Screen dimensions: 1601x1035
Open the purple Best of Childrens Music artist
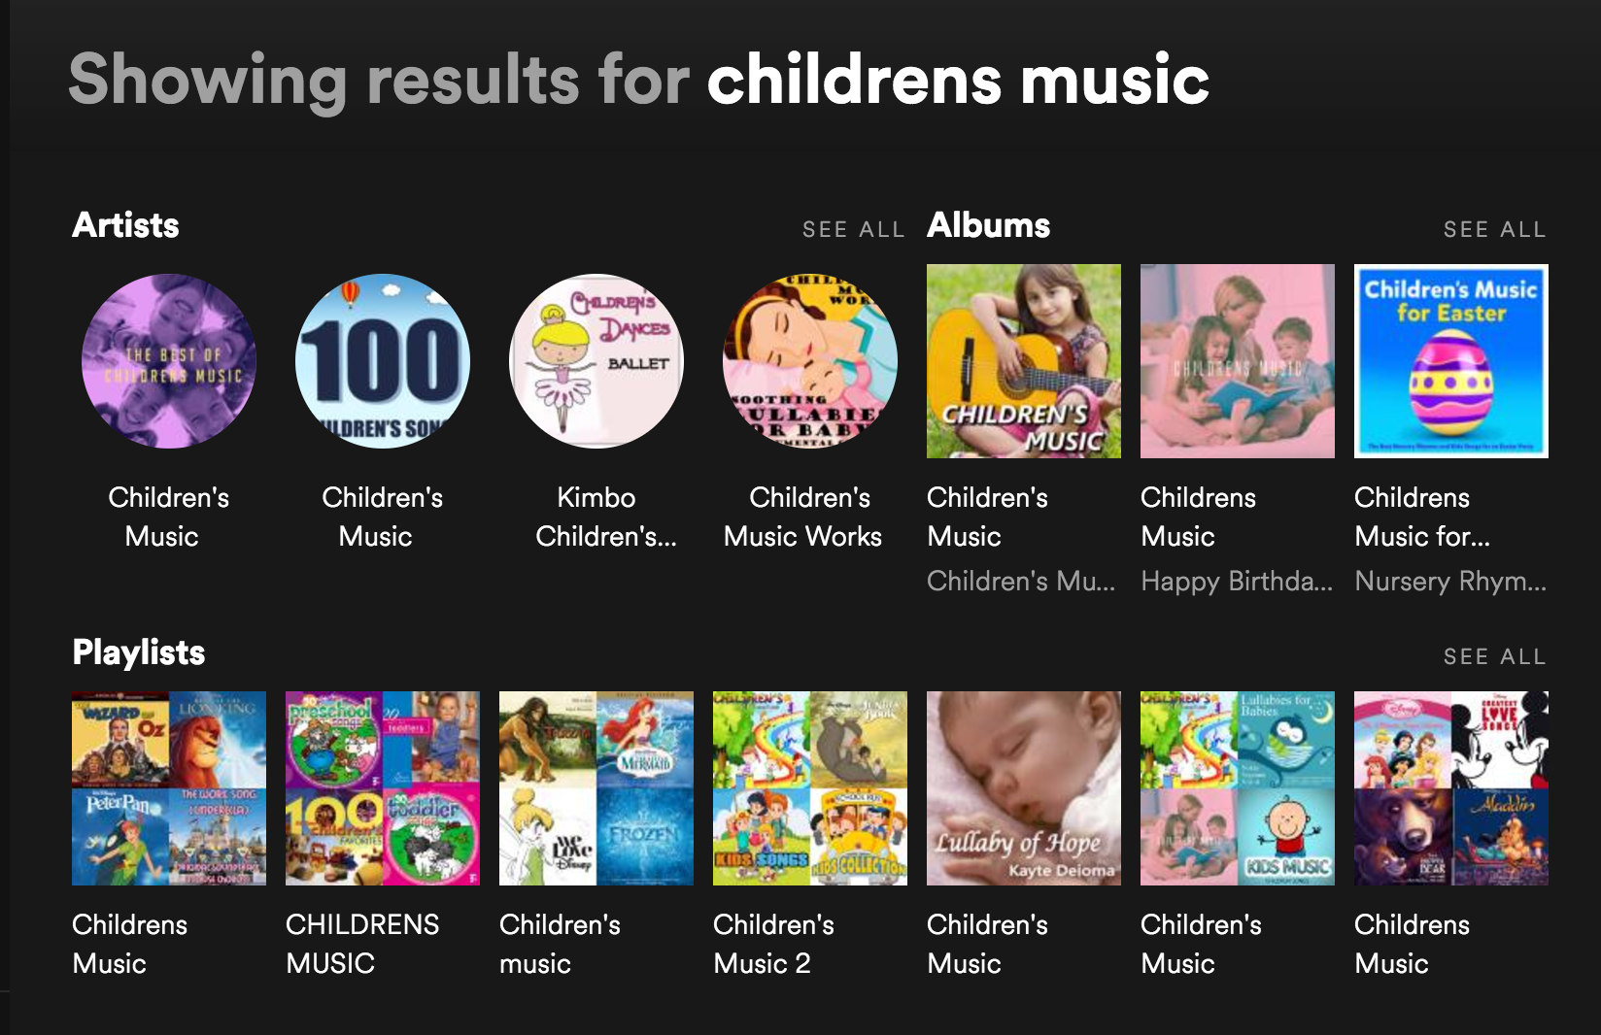pos(169,361)
